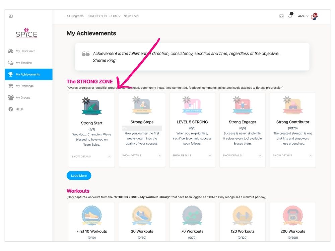Click Alice's profile avatar
Viewport: 335px width, 251px height.
(x=314, y=16)
